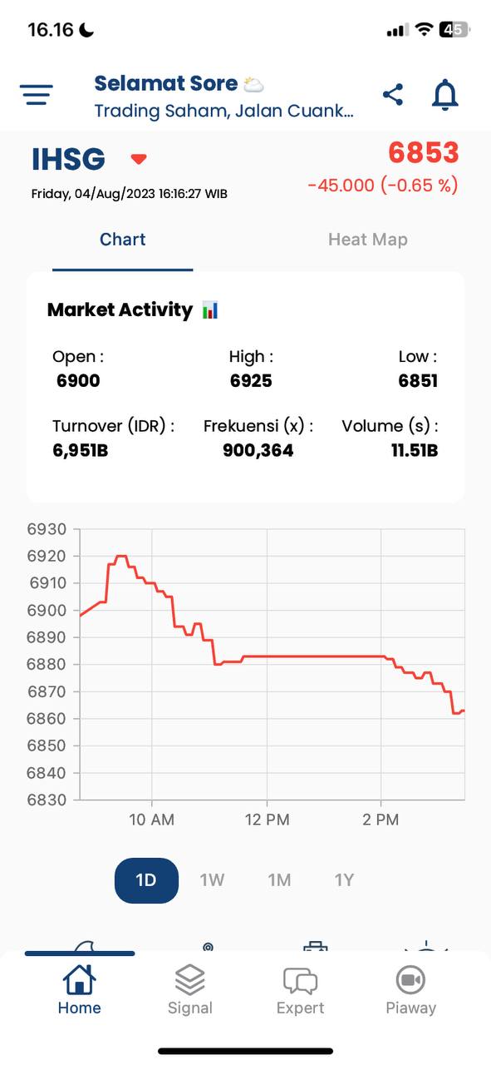The image size is (491, 1065).
Task: Switch chart range to 1M
Action: tap(279, 880)
